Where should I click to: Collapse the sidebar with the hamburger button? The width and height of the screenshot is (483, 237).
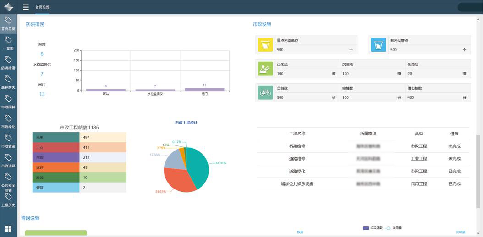26,7
